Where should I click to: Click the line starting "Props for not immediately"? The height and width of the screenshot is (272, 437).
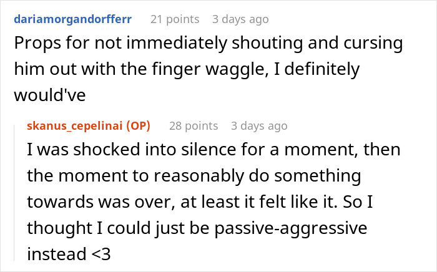point(209,43)
